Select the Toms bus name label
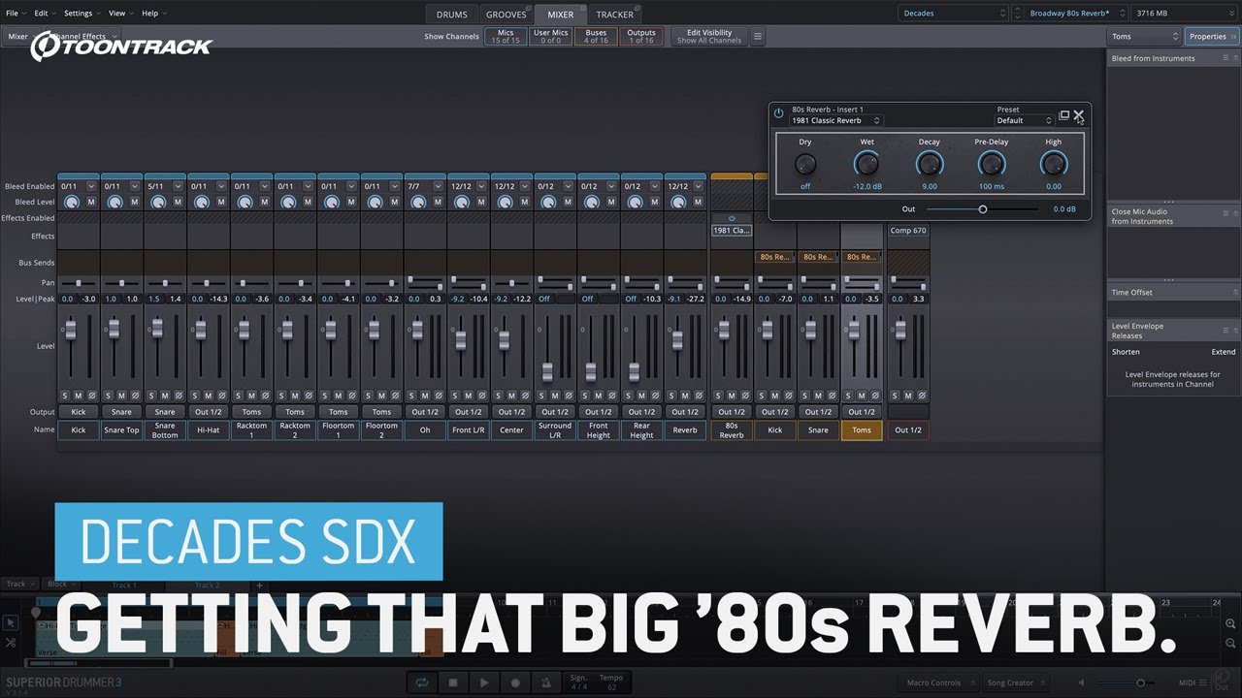Viewport: 1242px width, 698px height. [862, 430]
